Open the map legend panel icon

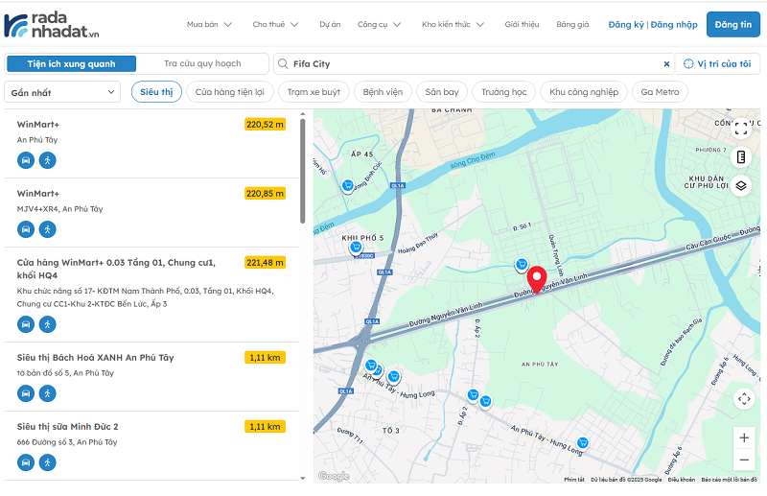[x=741, y=157]
